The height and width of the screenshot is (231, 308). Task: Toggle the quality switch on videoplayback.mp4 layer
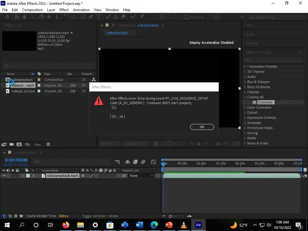[x=92, y=176]
